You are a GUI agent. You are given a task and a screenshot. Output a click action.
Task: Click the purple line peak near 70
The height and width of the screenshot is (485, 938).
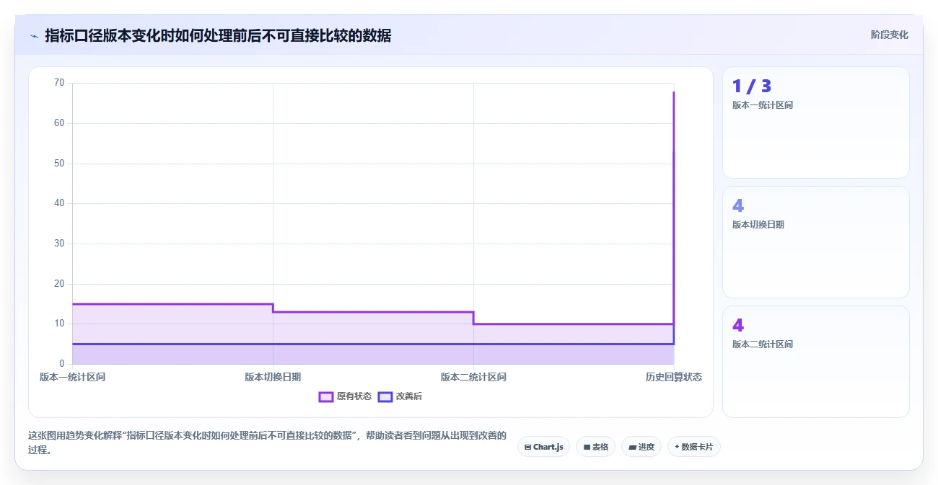[x=674, y=92]
